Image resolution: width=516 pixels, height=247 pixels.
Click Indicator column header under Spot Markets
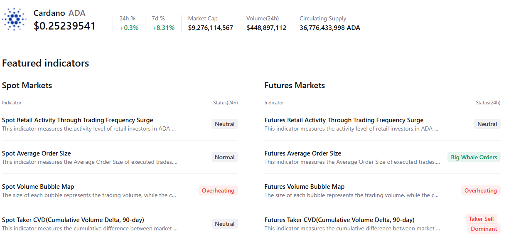tap(12, 103)
